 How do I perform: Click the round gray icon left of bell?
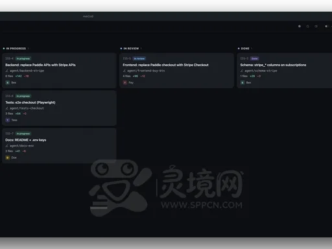click(300, 27)
